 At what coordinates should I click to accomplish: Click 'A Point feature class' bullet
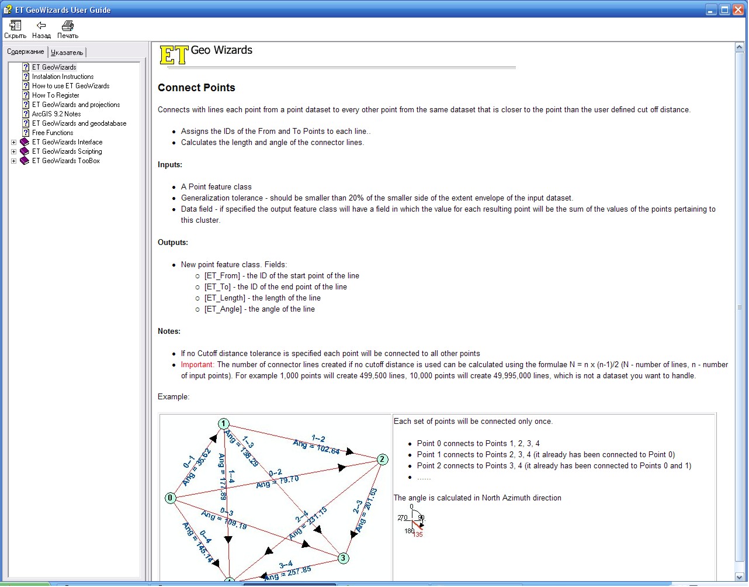216,187
